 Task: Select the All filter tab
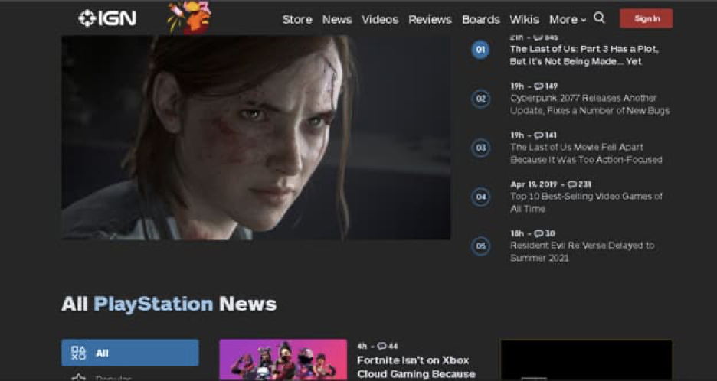point(130,353)
